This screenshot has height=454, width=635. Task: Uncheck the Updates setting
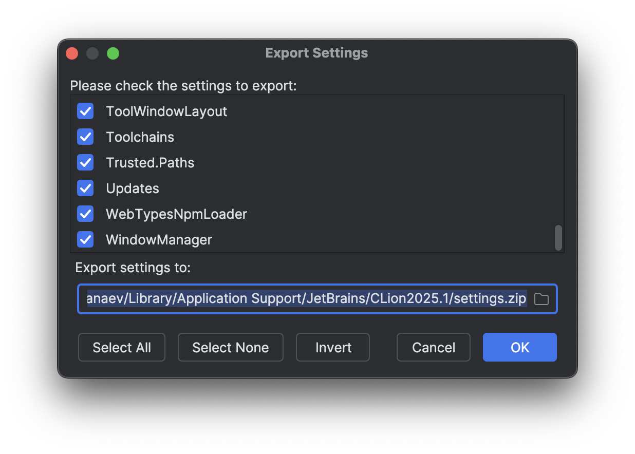[85, 188]
